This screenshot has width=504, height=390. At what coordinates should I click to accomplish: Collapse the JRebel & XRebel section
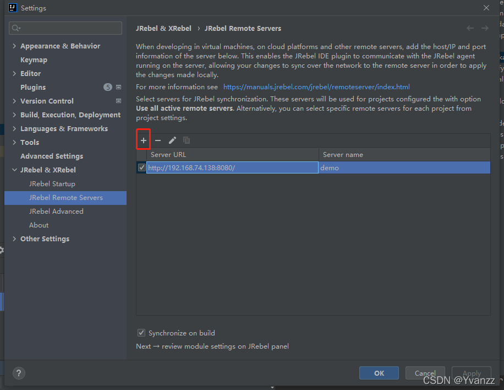point(14,170)
